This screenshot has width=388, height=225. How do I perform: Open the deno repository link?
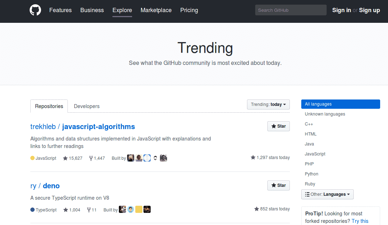pyautogui.click(x=51, y=186)
